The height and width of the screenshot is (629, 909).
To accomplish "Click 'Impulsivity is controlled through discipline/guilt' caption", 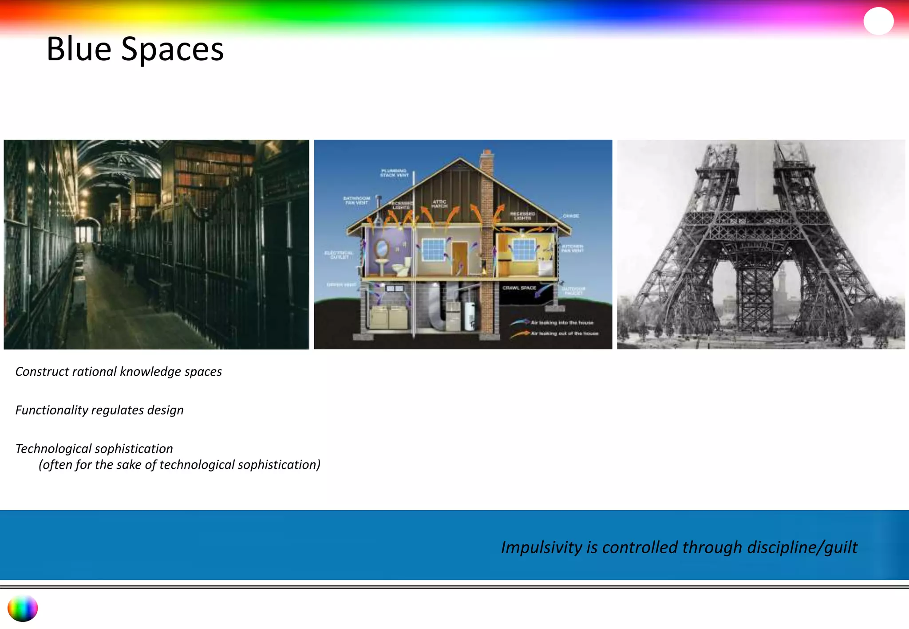I will pos(679,547).
